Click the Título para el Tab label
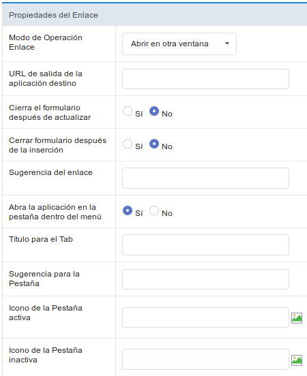Screen dimensions: 307x376 coord(41,239)
